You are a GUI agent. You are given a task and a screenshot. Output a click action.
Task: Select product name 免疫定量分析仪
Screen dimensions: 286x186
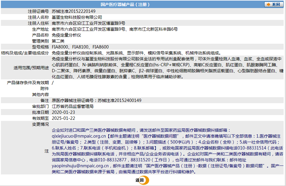pyautogui.click(x=66, y=35)
